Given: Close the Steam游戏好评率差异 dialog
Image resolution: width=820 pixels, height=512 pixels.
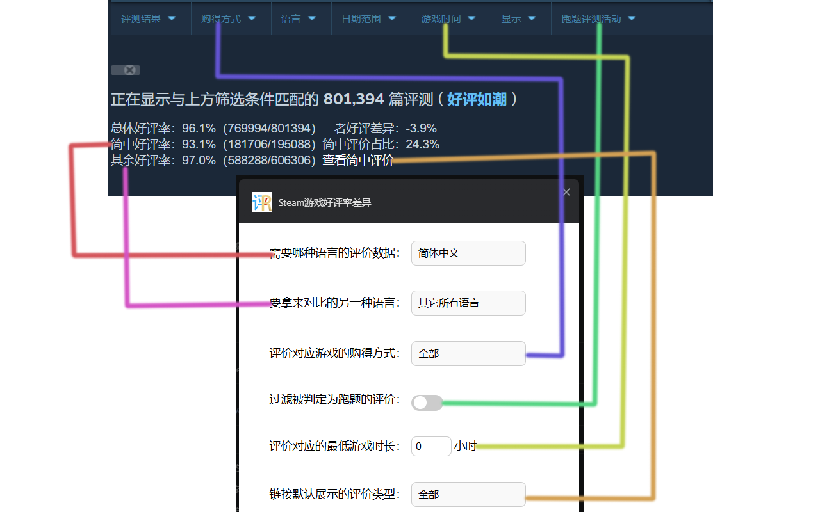Looking at the screenshot, I should [x=566, y=191].
